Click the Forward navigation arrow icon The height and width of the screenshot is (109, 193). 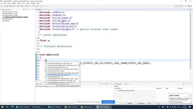pyautogui.click(x=45, y=6)
